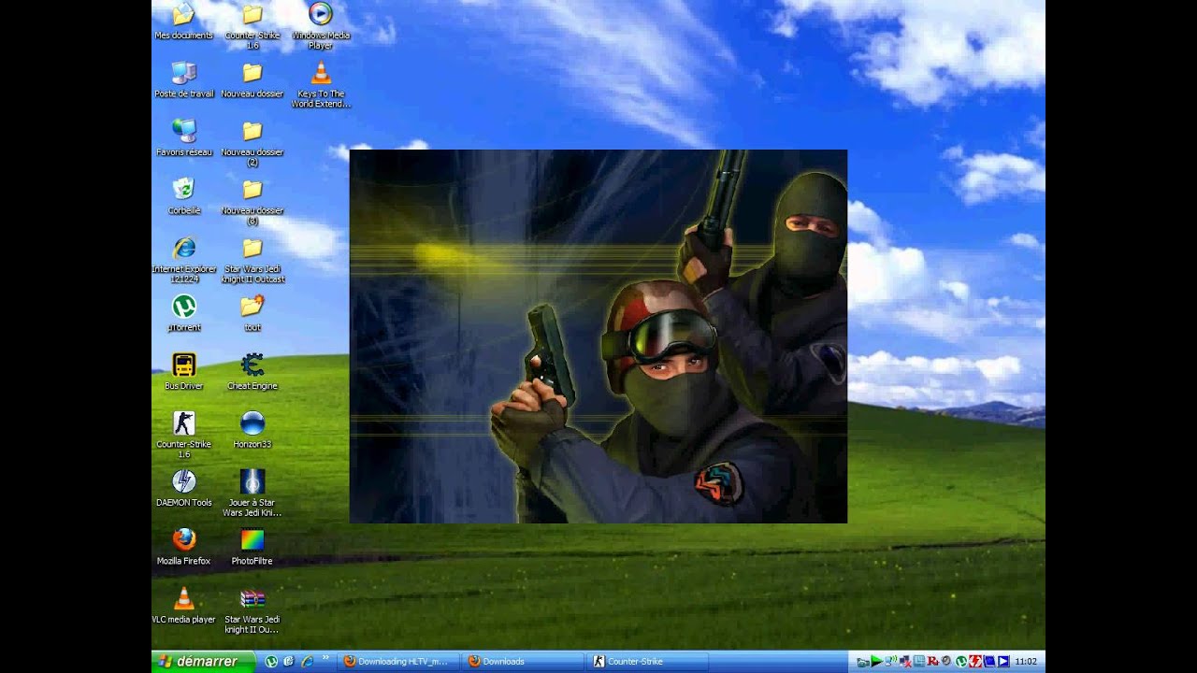Select the Poste de travail icon
The height and width of the screenshot is (673, 1197).
point(184,79)
